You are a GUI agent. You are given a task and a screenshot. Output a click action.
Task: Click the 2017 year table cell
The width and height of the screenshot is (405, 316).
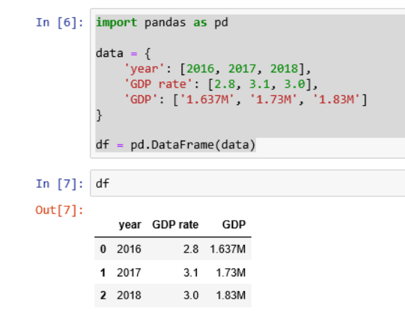click(x=129, y=273)
